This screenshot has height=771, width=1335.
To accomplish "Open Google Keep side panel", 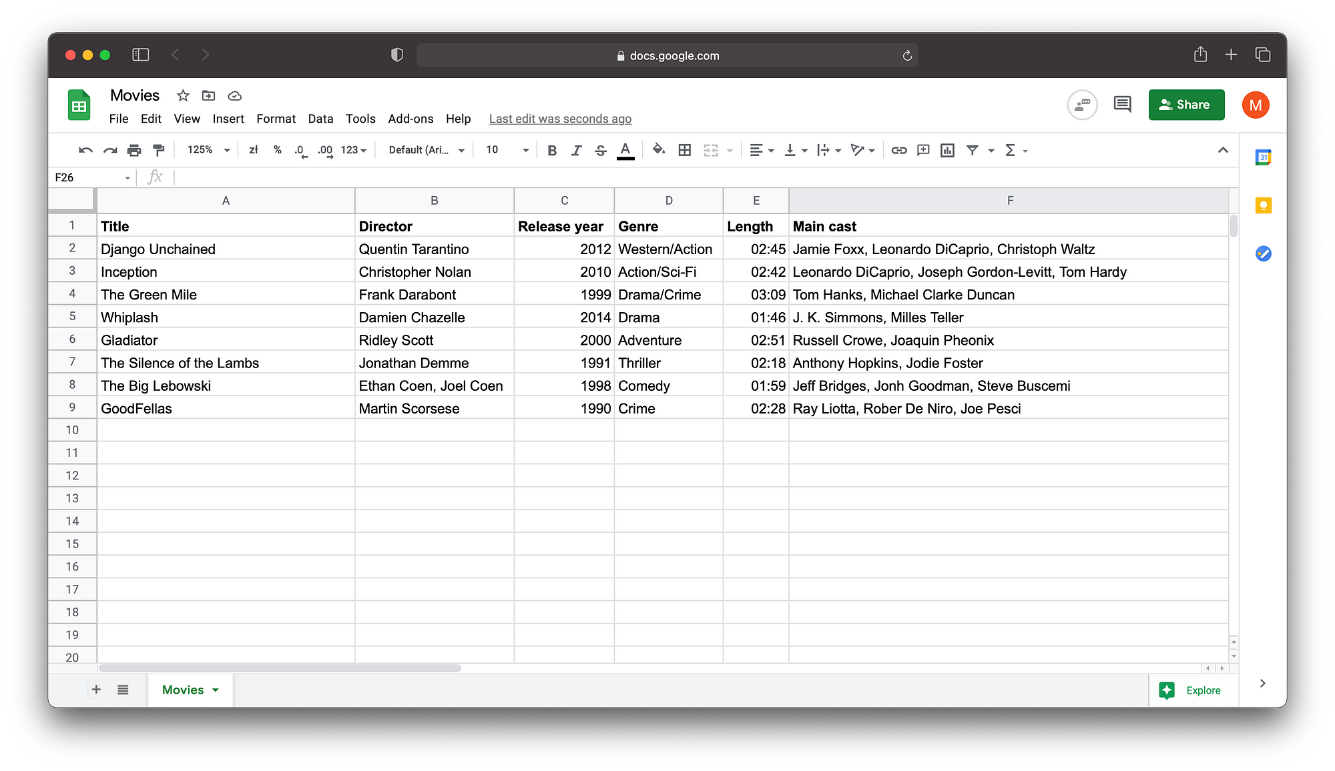I will click(1263, 205).
